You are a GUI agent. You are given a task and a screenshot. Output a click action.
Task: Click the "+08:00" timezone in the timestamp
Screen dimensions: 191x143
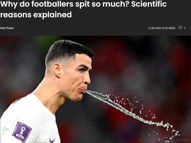click(x=171, y=28)
